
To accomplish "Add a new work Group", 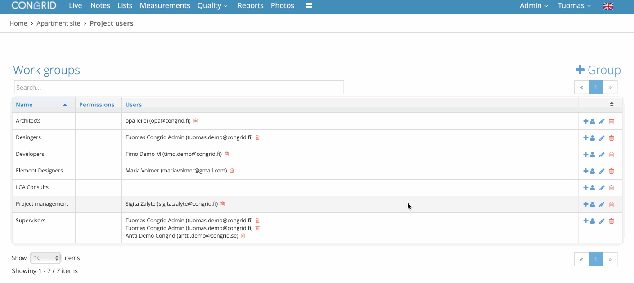I will click(598, 70).
